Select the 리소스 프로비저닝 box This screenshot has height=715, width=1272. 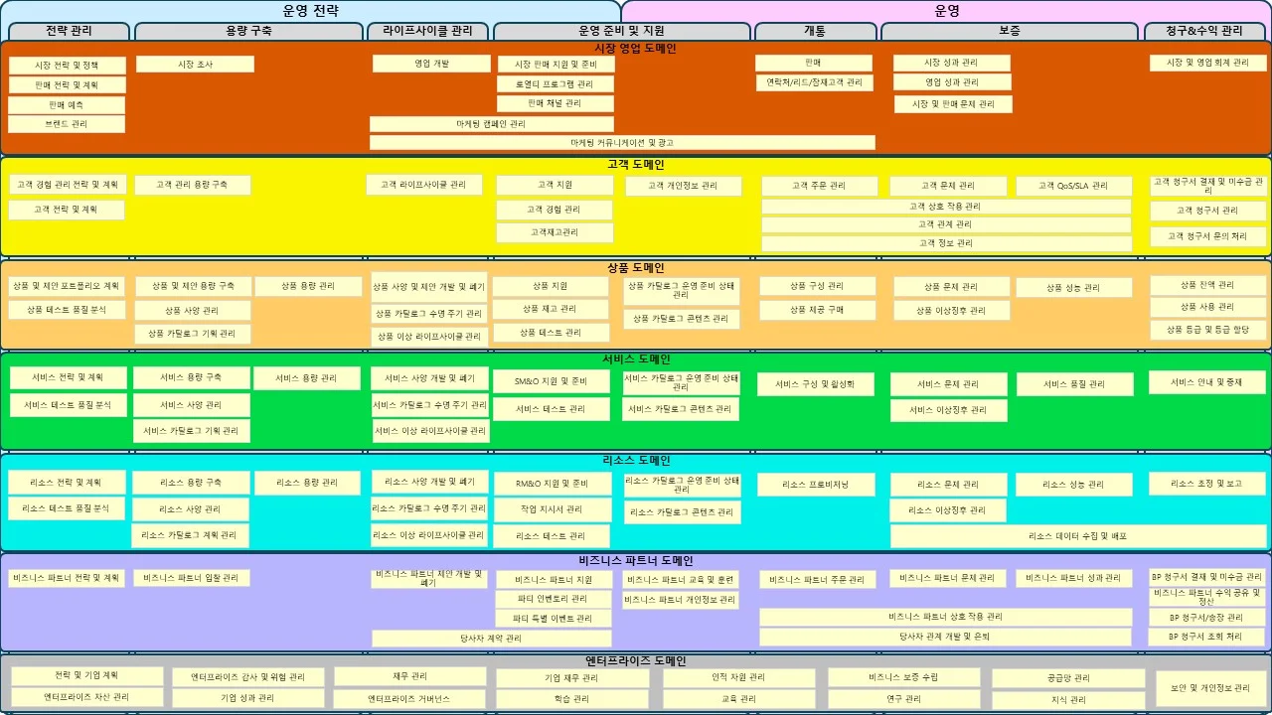click(x=816, y=485)
